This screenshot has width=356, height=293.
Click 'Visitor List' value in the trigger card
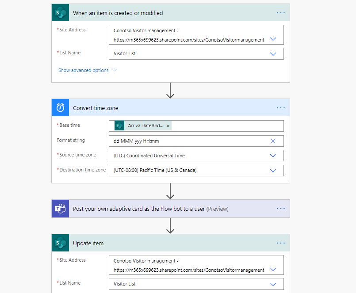124,54
